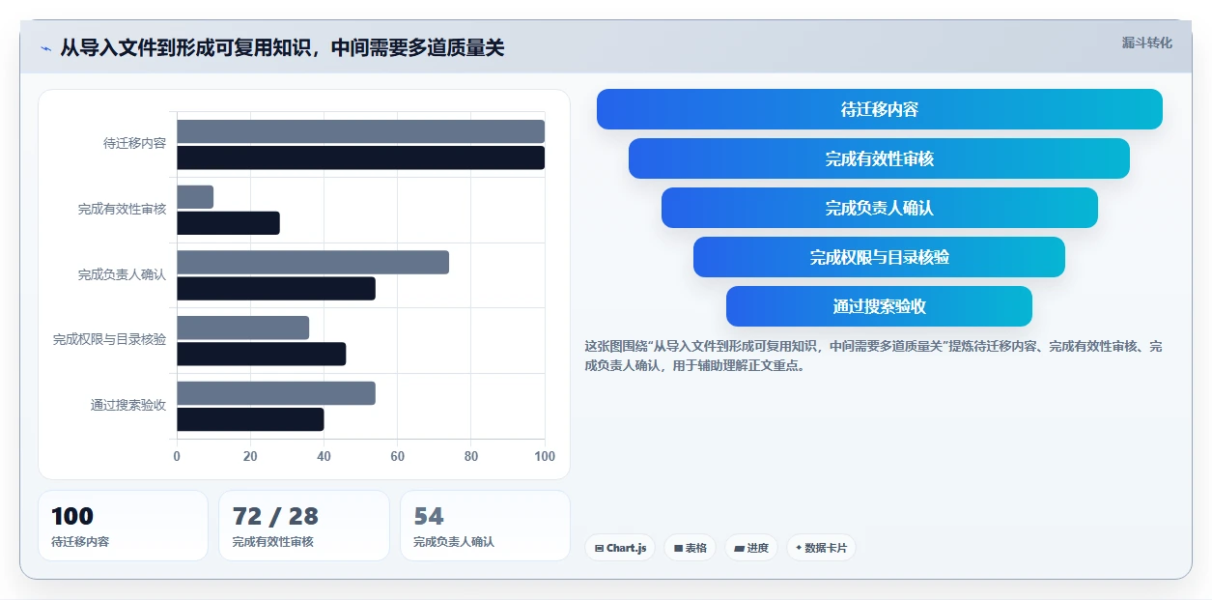Open the 72 / 28 完成有效性审核 stat card
1212x600 pixels.
coord(304,526)
